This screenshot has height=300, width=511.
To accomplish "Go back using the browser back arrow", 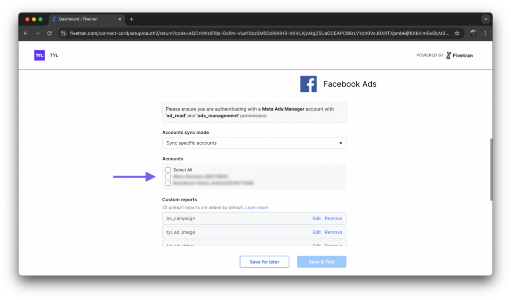I will pos(26,33).
